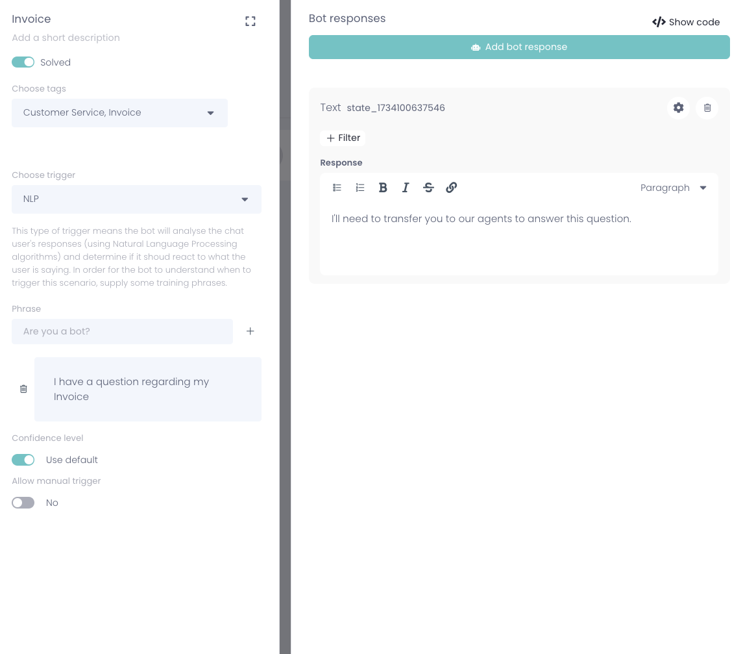743x654 pixels.
Task: Click the plus icon to add phrase
Action: coord(250,331)
